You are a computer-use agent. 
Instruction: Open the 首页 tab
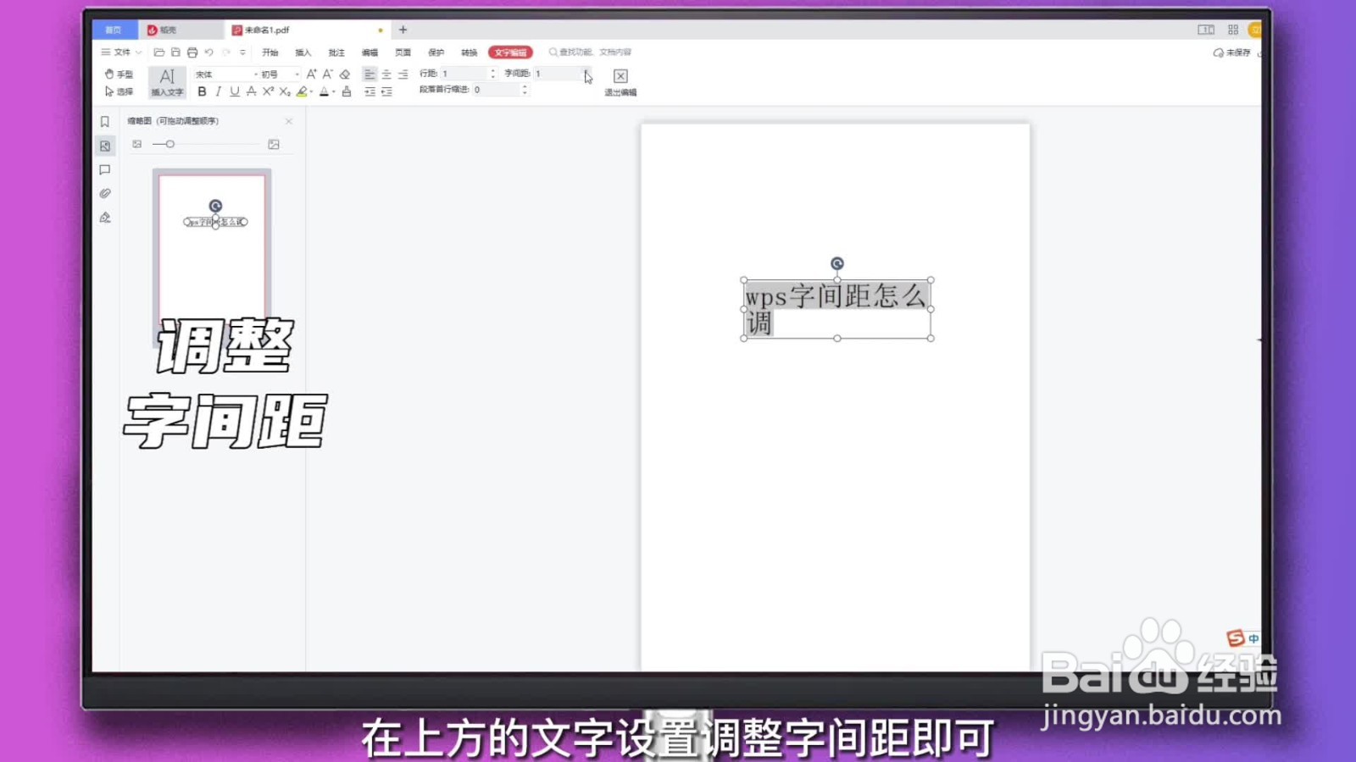pos(114,29)
